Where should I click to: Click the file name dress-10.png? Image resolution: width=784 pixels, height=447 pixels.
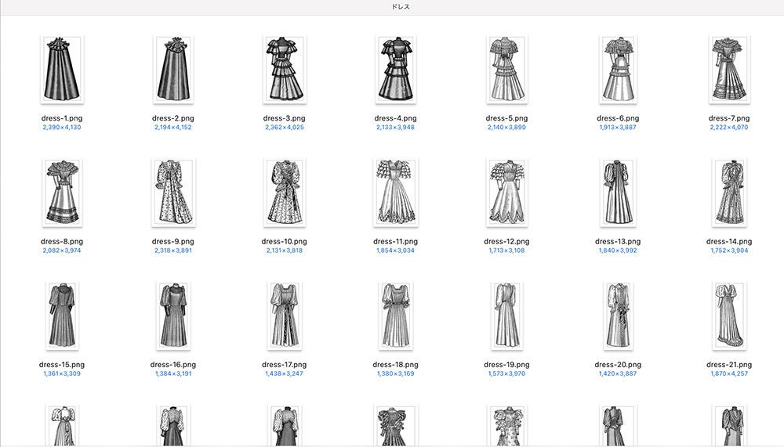click(284, 241)
